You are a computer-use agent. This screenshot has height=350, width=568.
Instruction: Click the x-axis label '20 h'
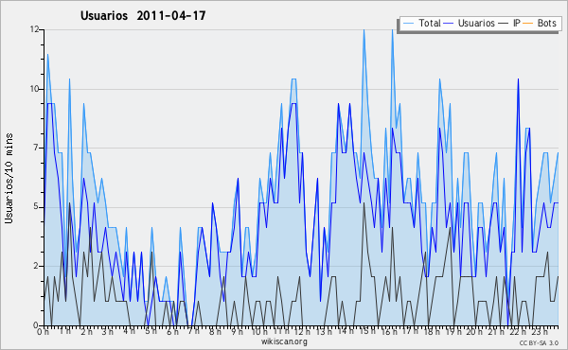tap(474, 331)
